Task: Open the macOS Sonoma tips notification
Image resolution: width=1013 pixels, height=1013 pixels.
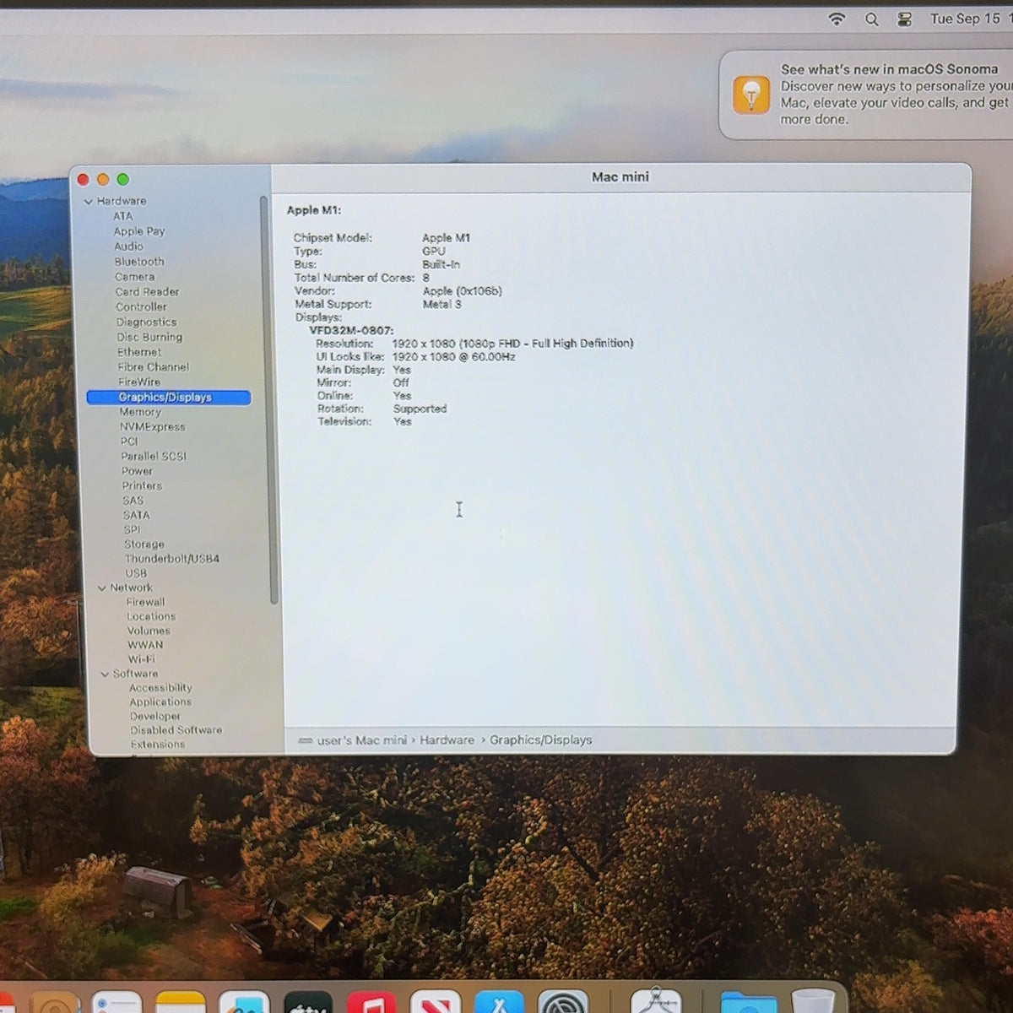Action: (x=866, y=95)
